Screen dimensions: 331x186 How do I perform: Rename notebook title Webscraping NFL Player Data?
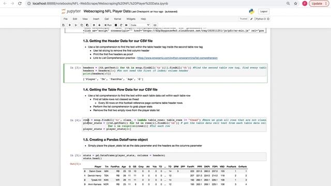[x=107, y=11]
